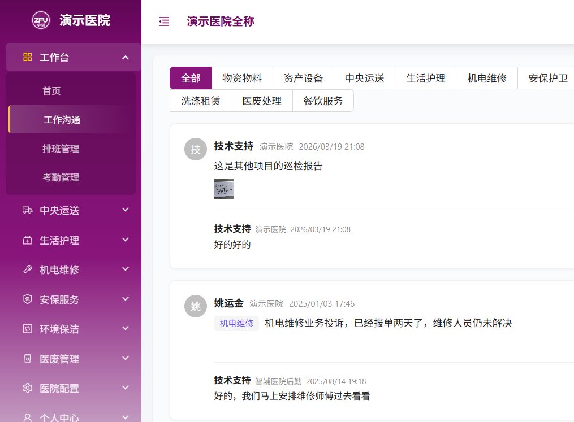The width and height of the screenshot is (574, 422).
Task: Switch to the 机电维修 tab
Action: pyautogui.click(x=486, y=78)
